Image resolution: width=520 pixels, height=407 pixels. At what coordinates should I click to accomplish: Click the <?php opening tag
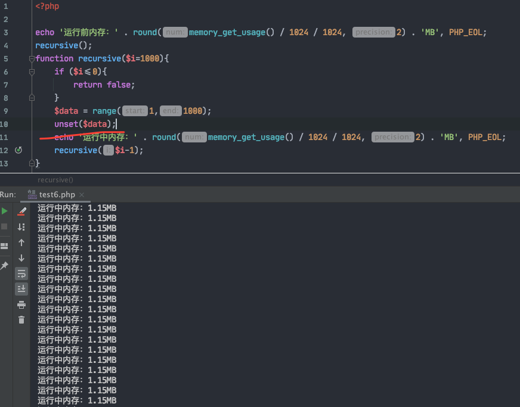tap(48, 7)
